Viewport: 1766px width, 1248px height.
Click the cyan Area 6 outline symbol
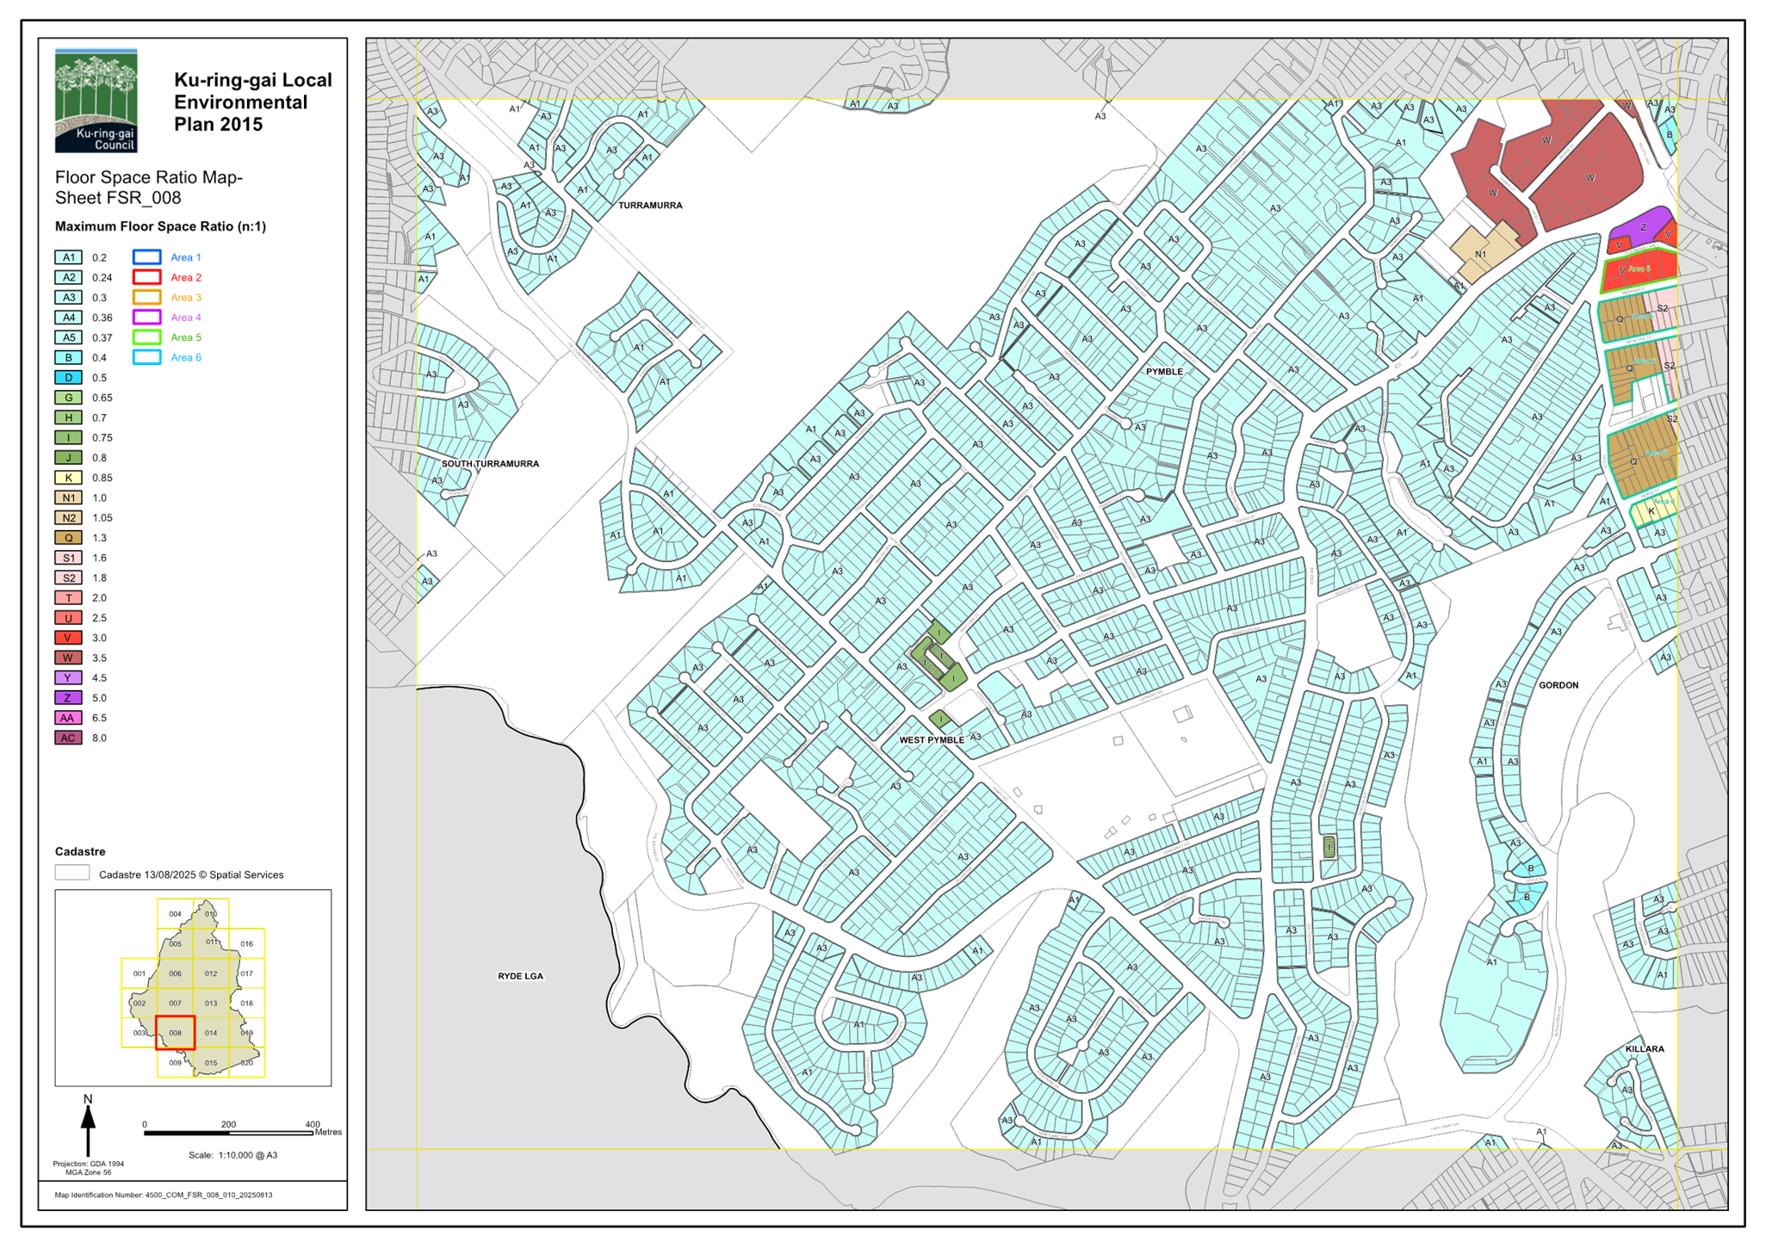[x=146, y=357]
